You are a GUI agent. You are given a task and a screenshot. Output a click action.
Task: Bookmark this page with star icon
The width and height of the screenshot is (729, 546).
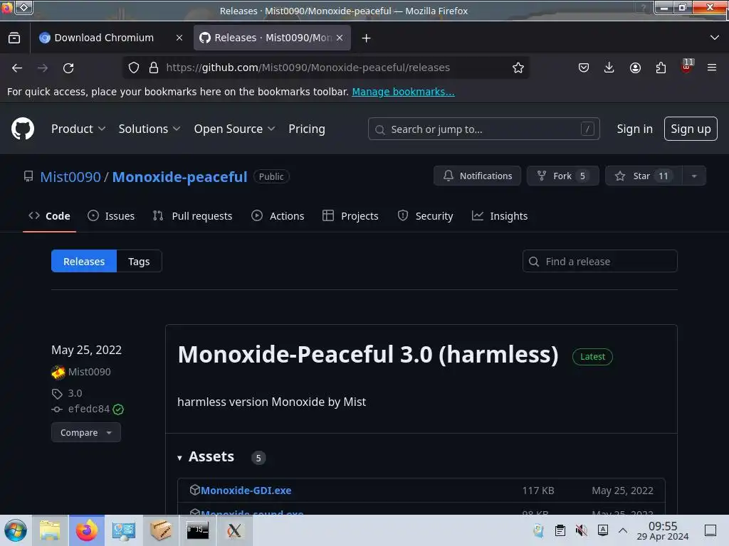pos(518,68)
